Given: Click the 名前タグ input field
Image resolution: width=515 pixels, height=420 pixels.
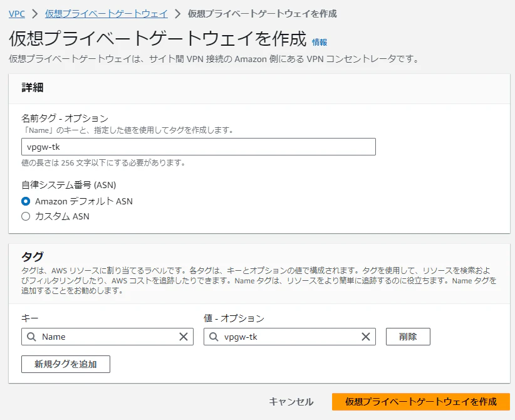Looking at the screenshot, I should click(199, 147).
